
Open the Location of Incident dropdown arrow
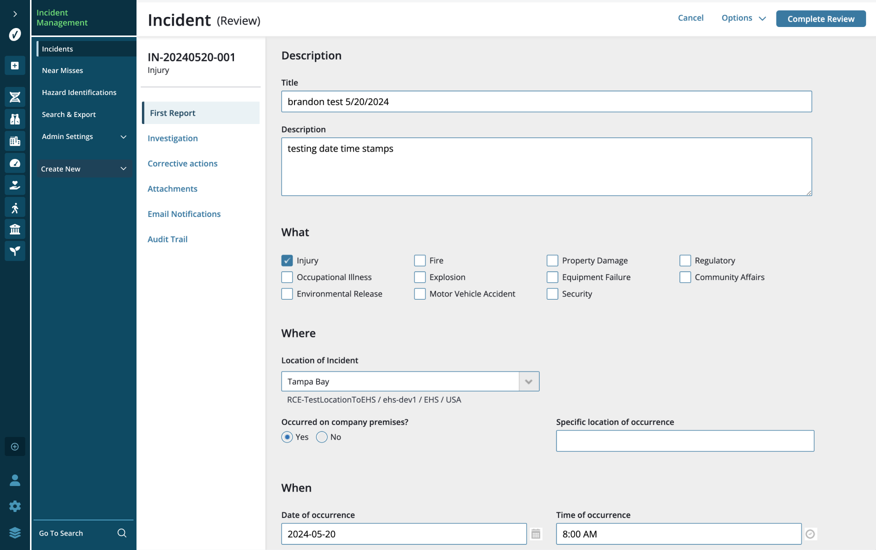point(529,381)
